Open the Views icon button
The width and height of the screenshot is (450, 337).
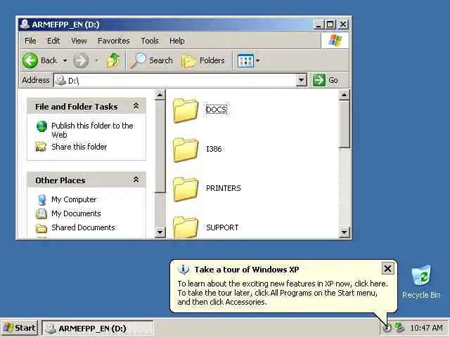(x=245, y=60)
